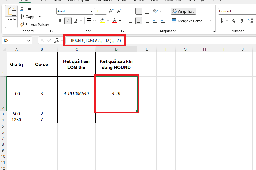
Task: Click the Copy icon
Action: tap(22, 17)
